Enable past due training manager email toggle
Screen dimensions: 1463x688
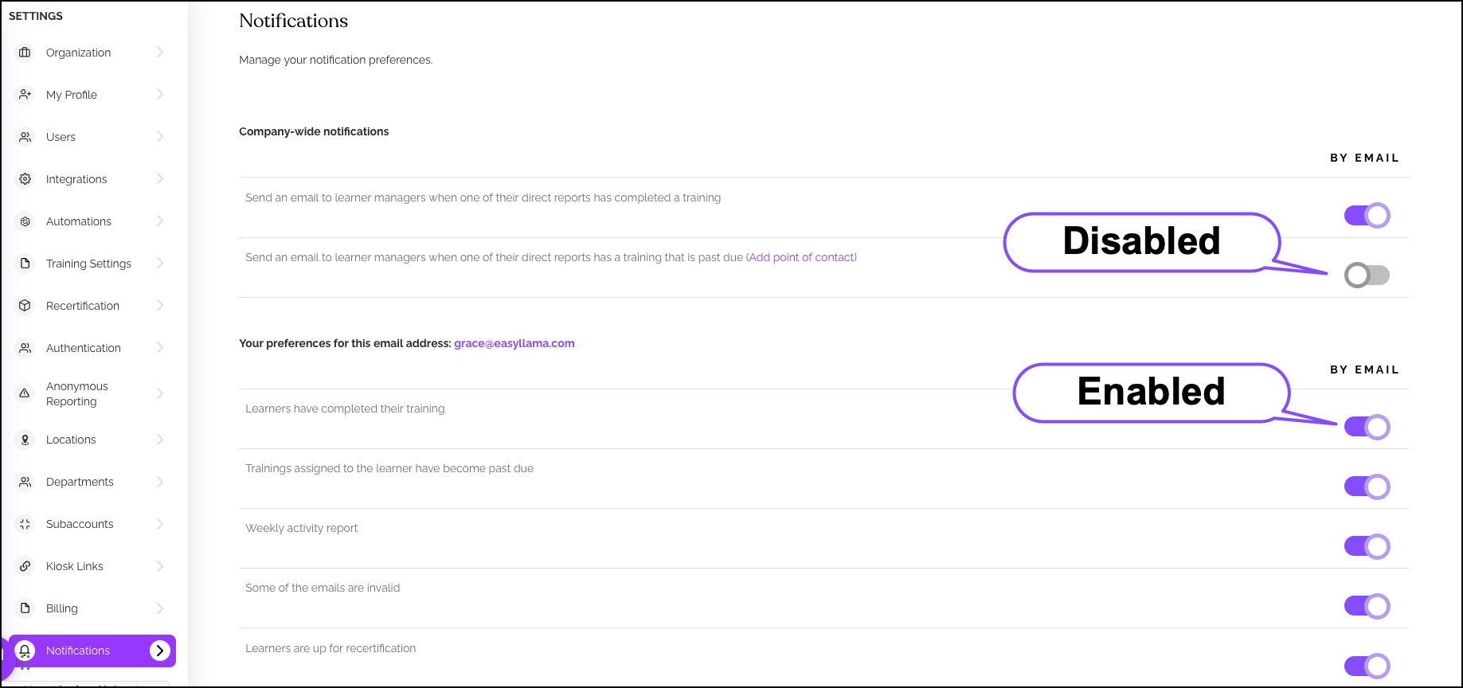coord(1367,276)
